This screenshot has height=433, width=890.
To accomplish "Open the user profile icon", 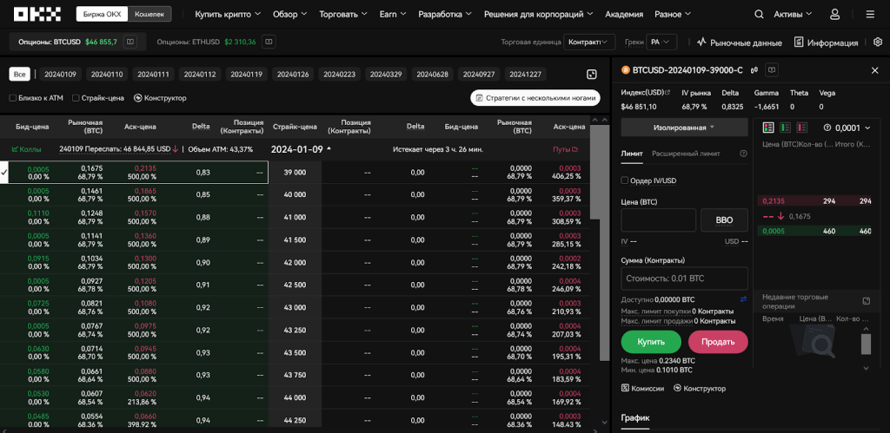I will pyautogui.click(x=835, y=15).
